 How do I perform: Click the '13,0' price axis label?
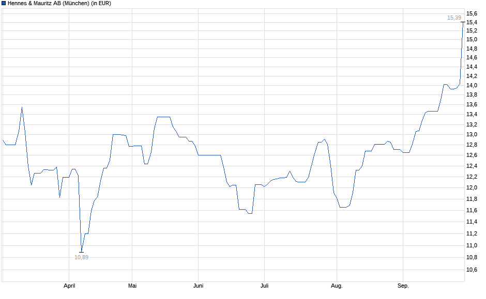(x=472, y=134)
